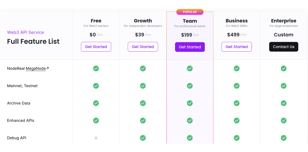Select the Team plan column heading
Viewport: 308px width, 152px height.
(190, 21)
